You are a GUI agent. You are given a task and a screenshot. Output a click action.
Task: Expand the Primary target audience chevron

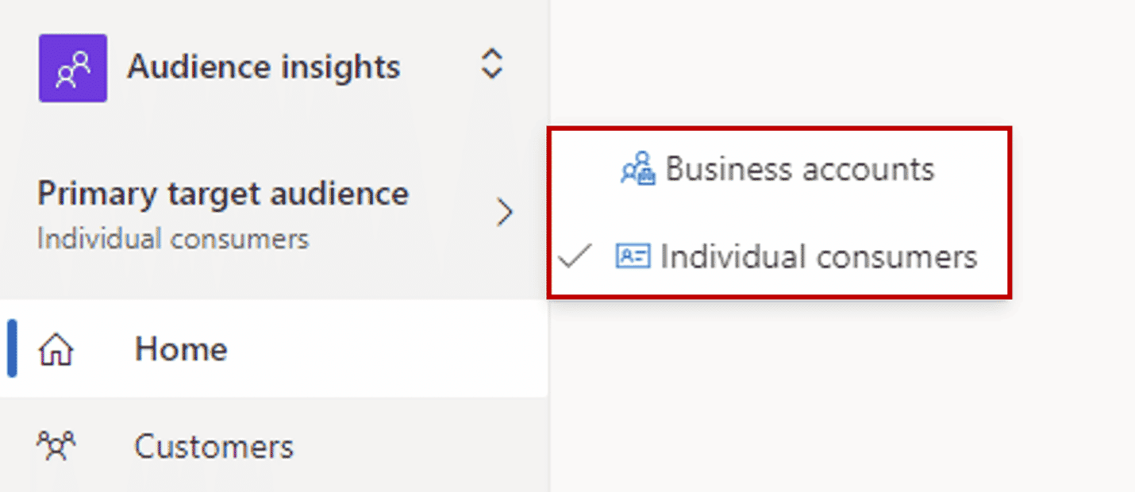504,213
